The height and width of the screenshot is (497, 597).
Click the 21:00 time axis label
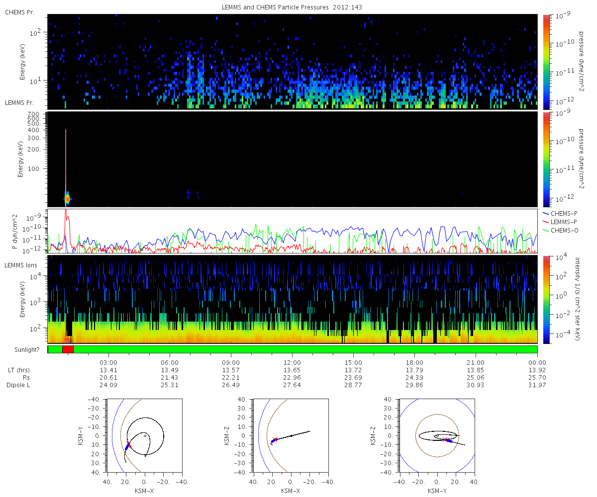tap(476, 362)
